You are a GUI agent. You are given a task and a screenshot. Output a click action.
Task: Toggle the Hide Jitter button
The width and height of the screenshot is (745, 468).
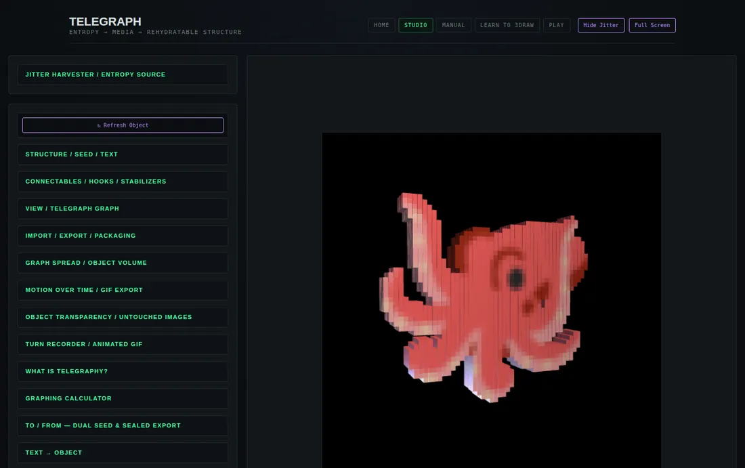coord(601,25)
